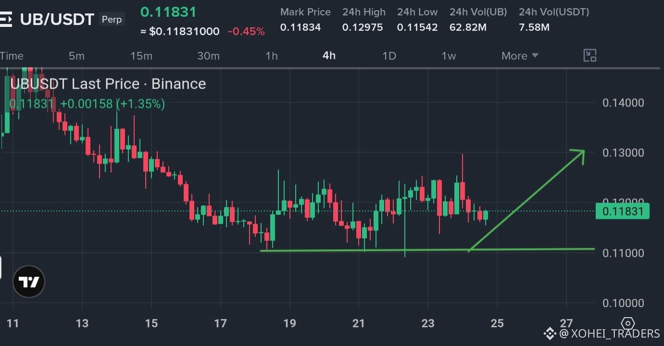Click date label 11 on time axis

click(x=13, y=323)
